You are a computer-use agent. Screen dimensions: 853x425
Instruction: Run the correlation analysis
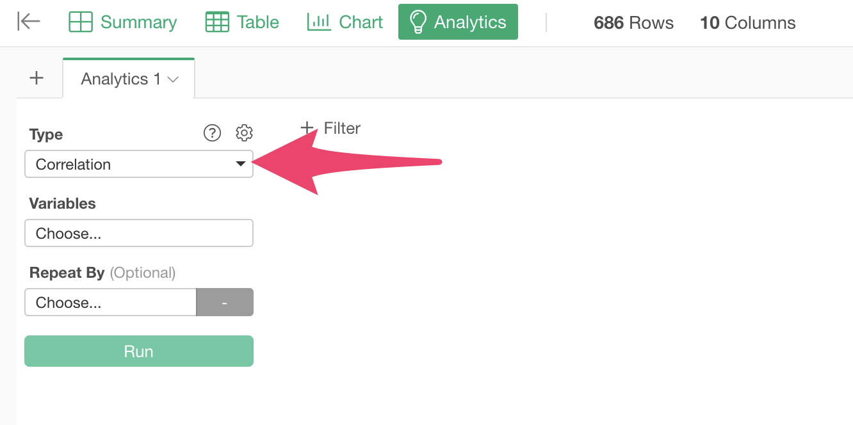(x=139, y=351)
